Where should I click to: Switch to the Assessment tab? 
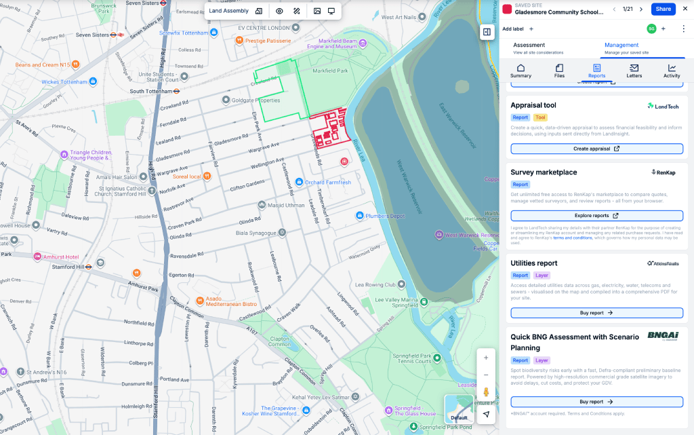click(x=529, y=48)
